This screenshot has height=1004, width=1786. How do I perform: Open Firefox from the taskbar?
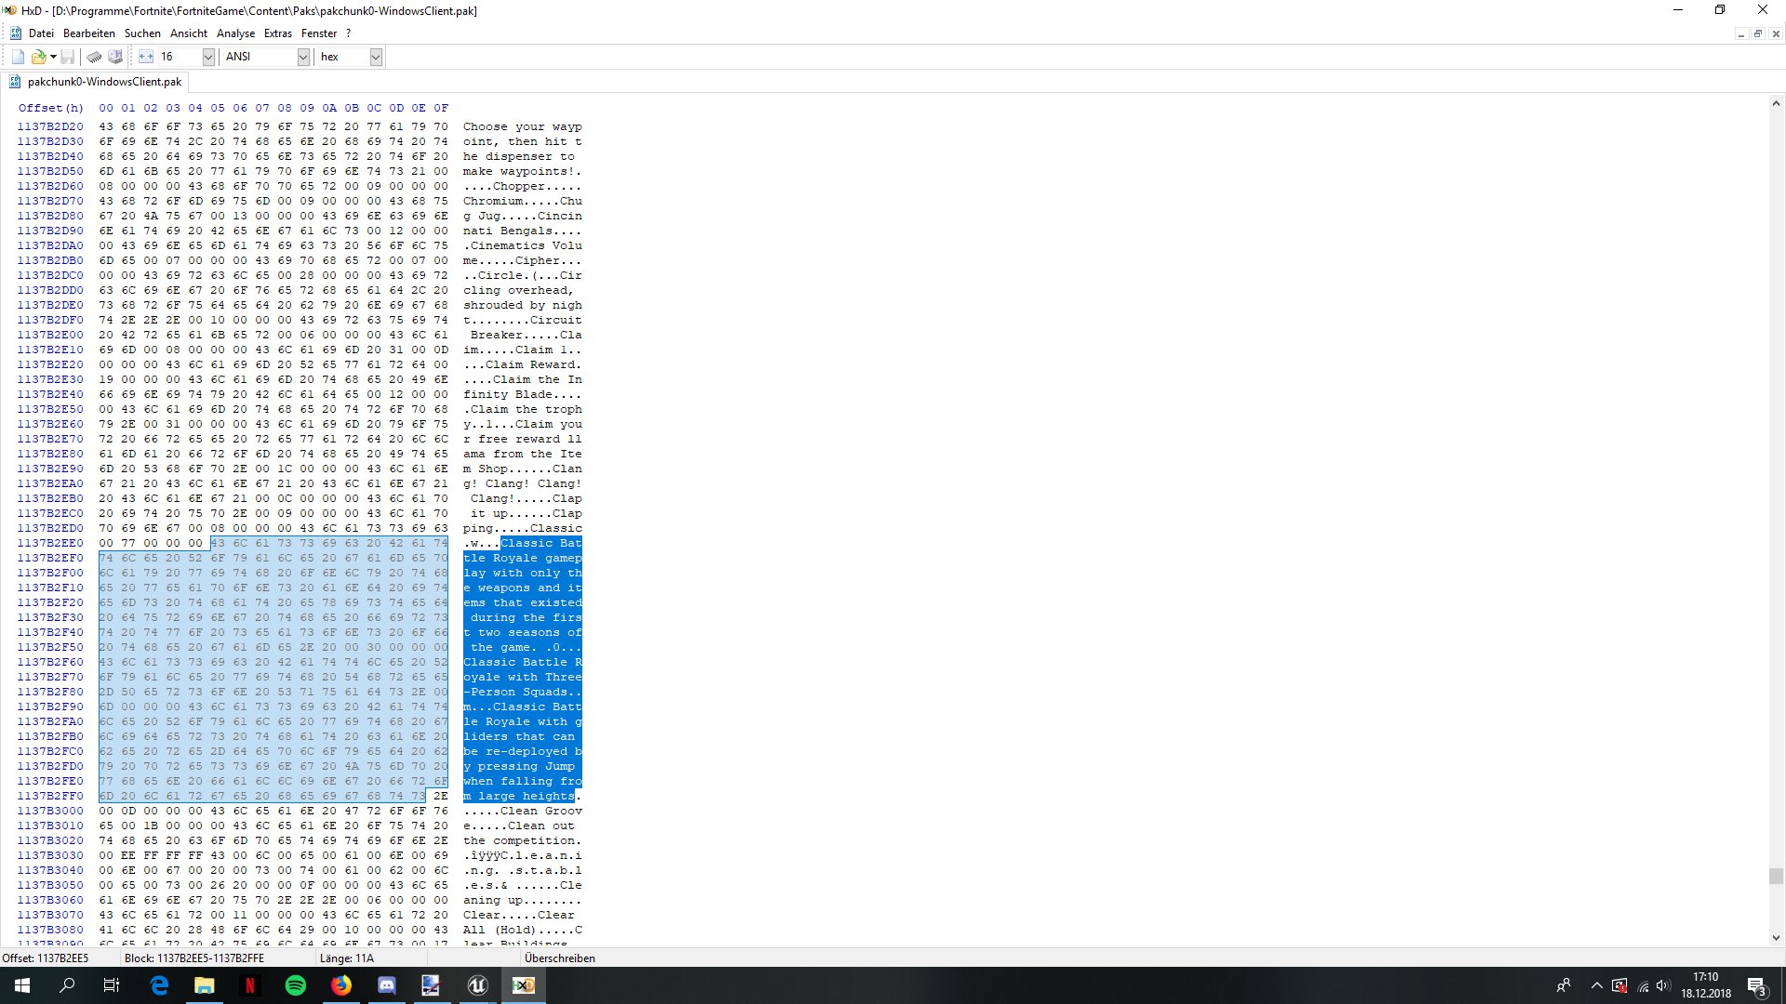(x=341, y=985)
